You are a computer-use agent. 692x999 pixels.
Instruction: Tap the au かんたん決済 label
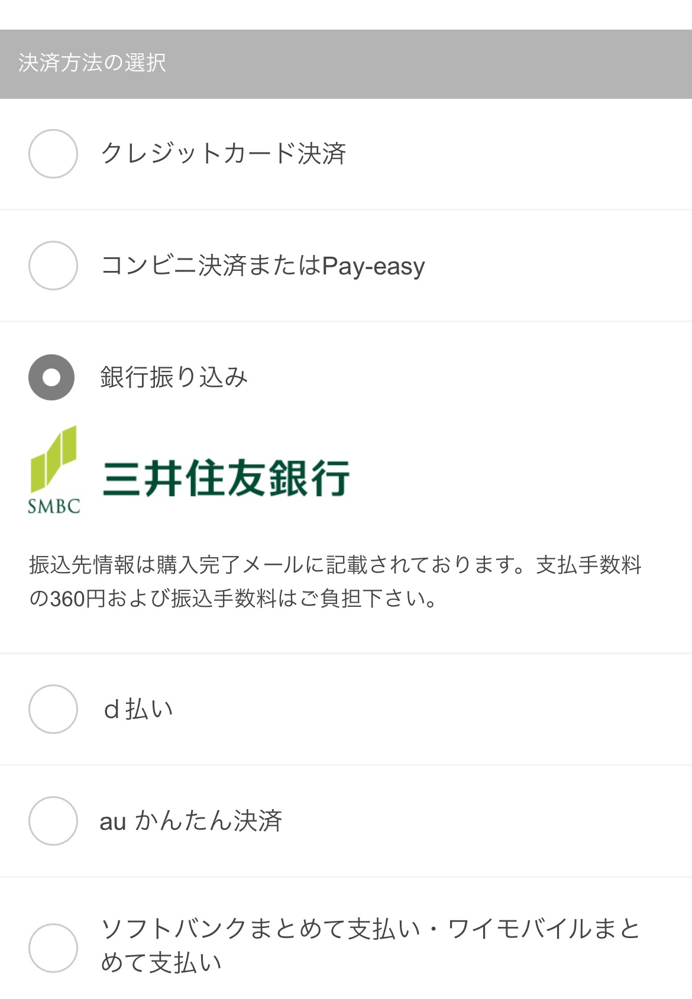click(x=191, y=821)
